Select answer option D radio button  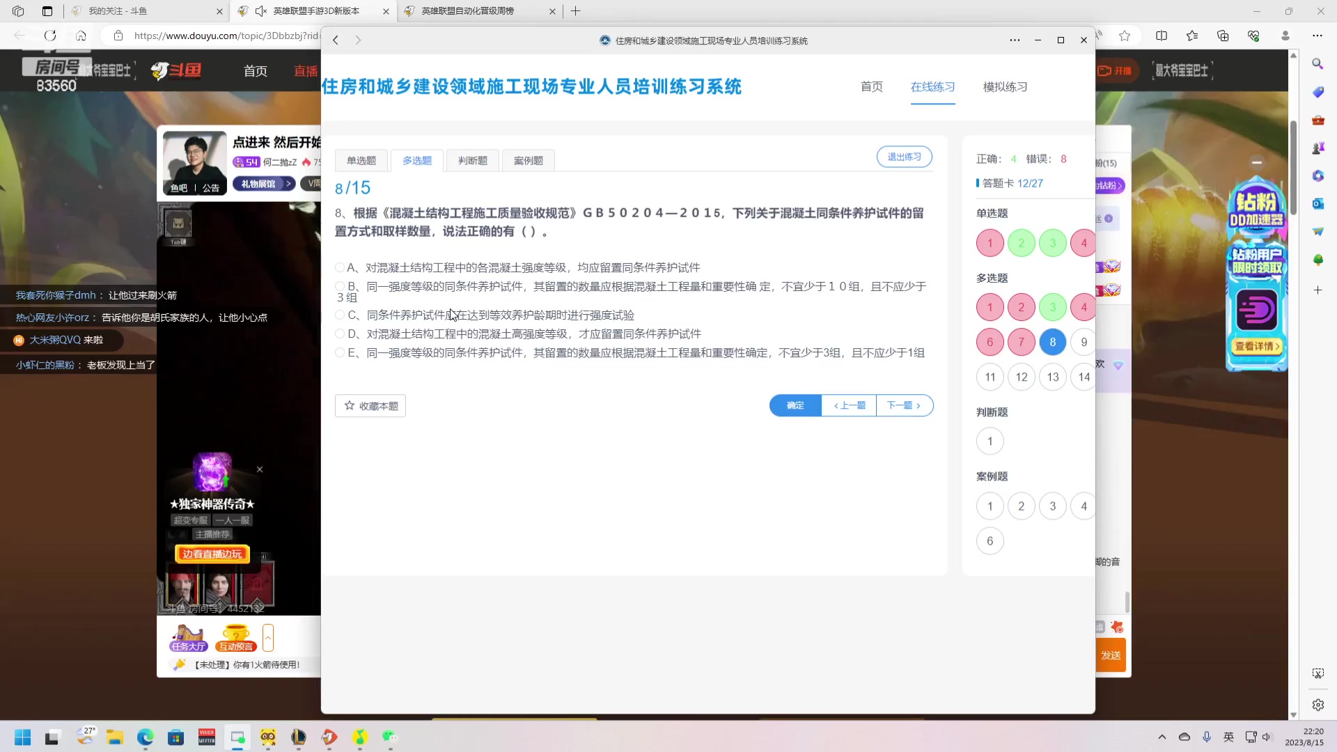click(340, 334)
